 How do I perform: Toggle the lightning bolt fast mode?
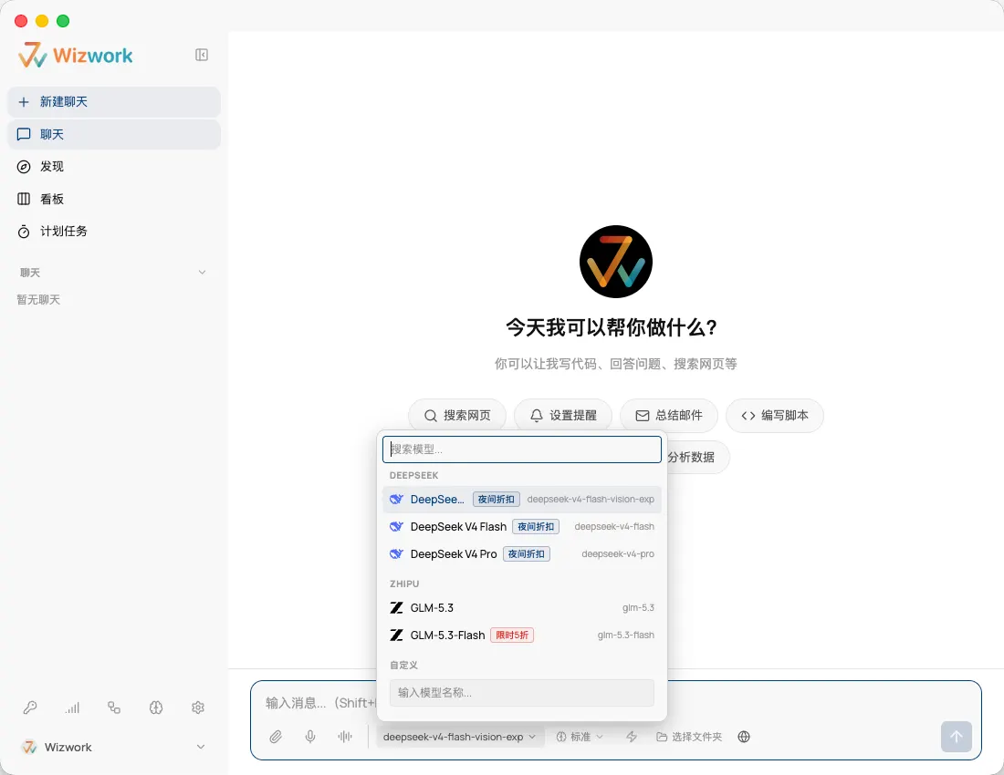coord(632,737)
